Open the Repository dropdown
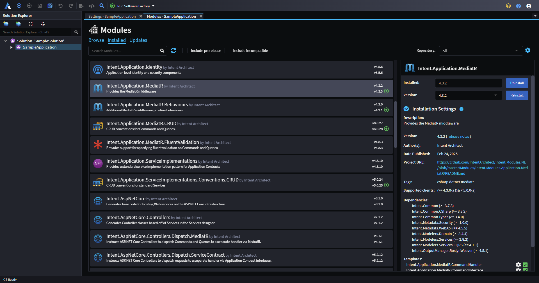The image size is (539, 283). point(481,51)
